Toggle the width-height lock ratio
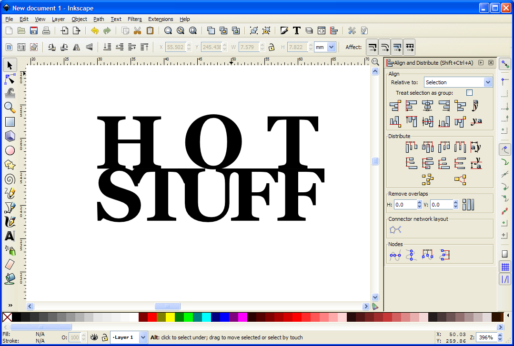514x346 pixels. click(x=272, y=47)
